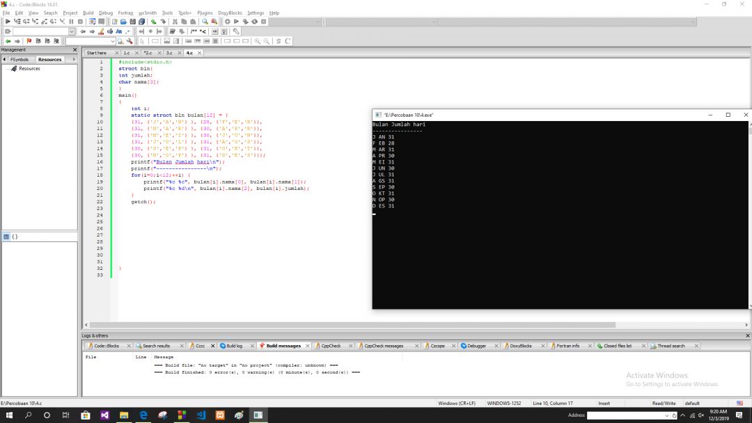Toggle regex search option icon
The width and height of the screenshot is (752, 423).
(x=128, y=31)
